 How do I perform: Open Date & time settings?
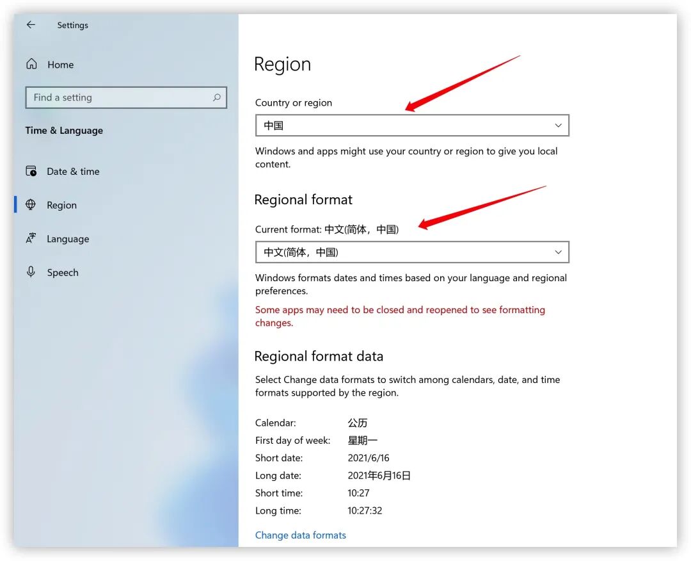coord(73,171)
